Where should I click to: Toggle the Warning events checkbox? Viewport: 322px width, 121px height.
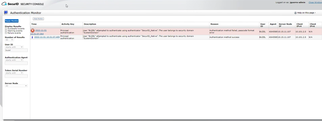[6, 31]
